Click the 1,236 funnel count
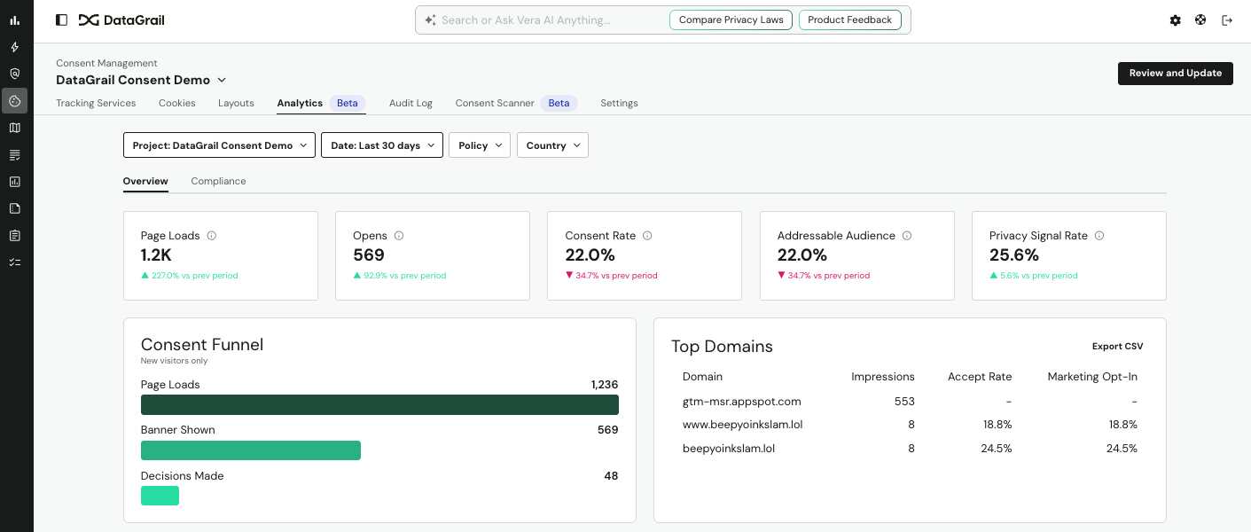1251x532 pixels. tap(605, 385)
